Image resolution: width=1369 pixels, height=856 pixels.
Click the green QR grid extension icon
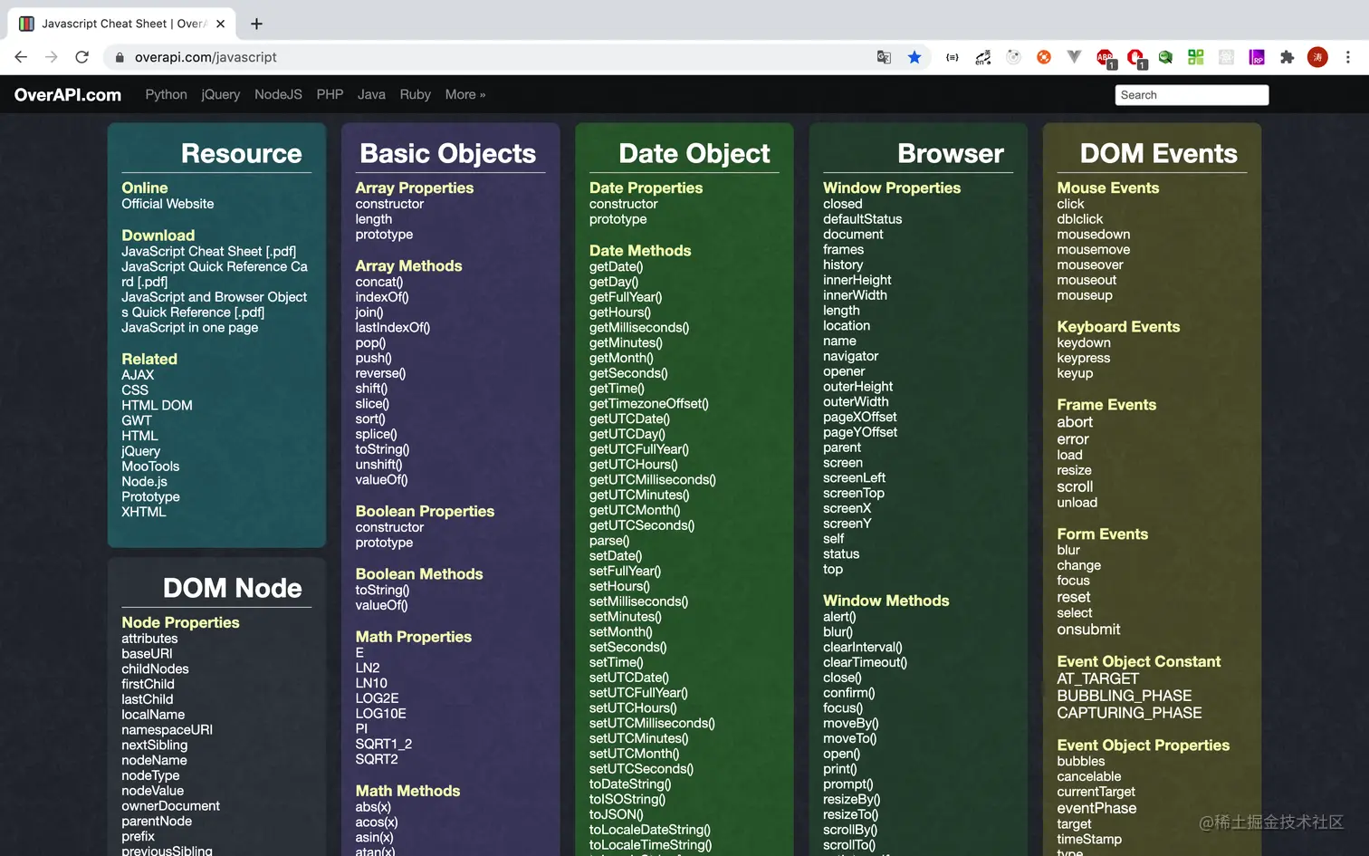(x=1196, y=57)
